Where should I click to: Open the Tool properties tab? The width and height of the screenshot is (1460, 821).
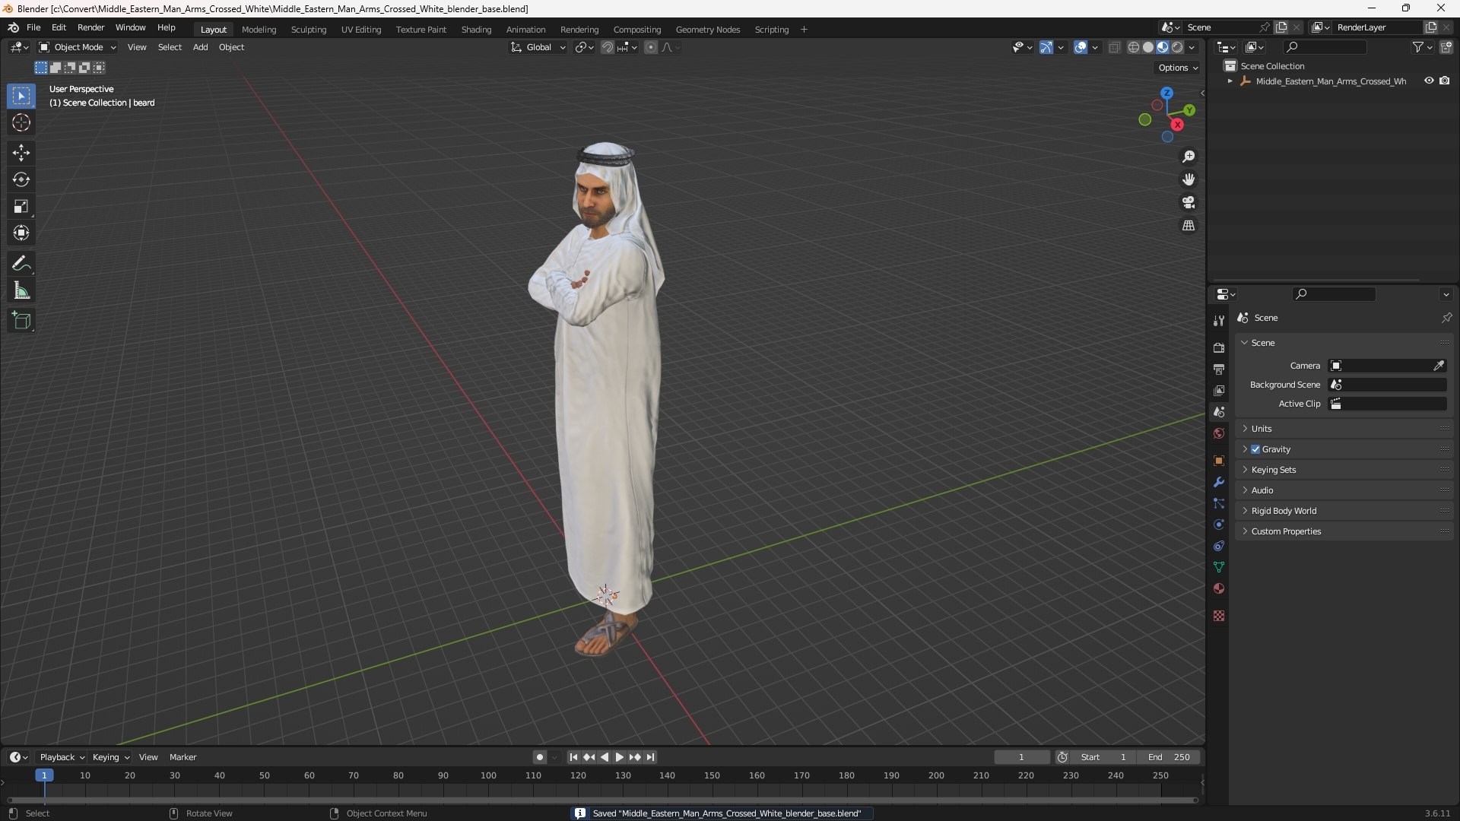pyautogui.click(x=1219, y=321)
